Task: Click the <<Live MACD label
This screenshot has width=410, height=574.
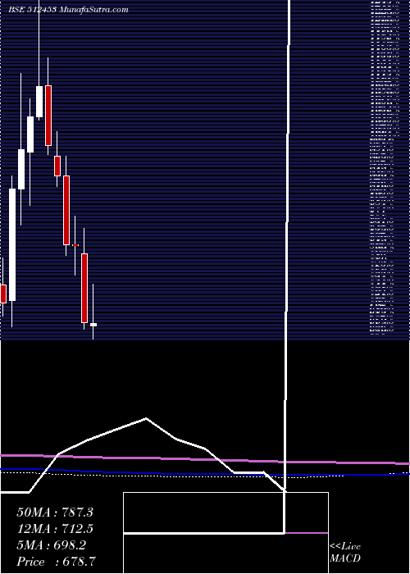Action: pyautogui.click(x=345, y=552)
